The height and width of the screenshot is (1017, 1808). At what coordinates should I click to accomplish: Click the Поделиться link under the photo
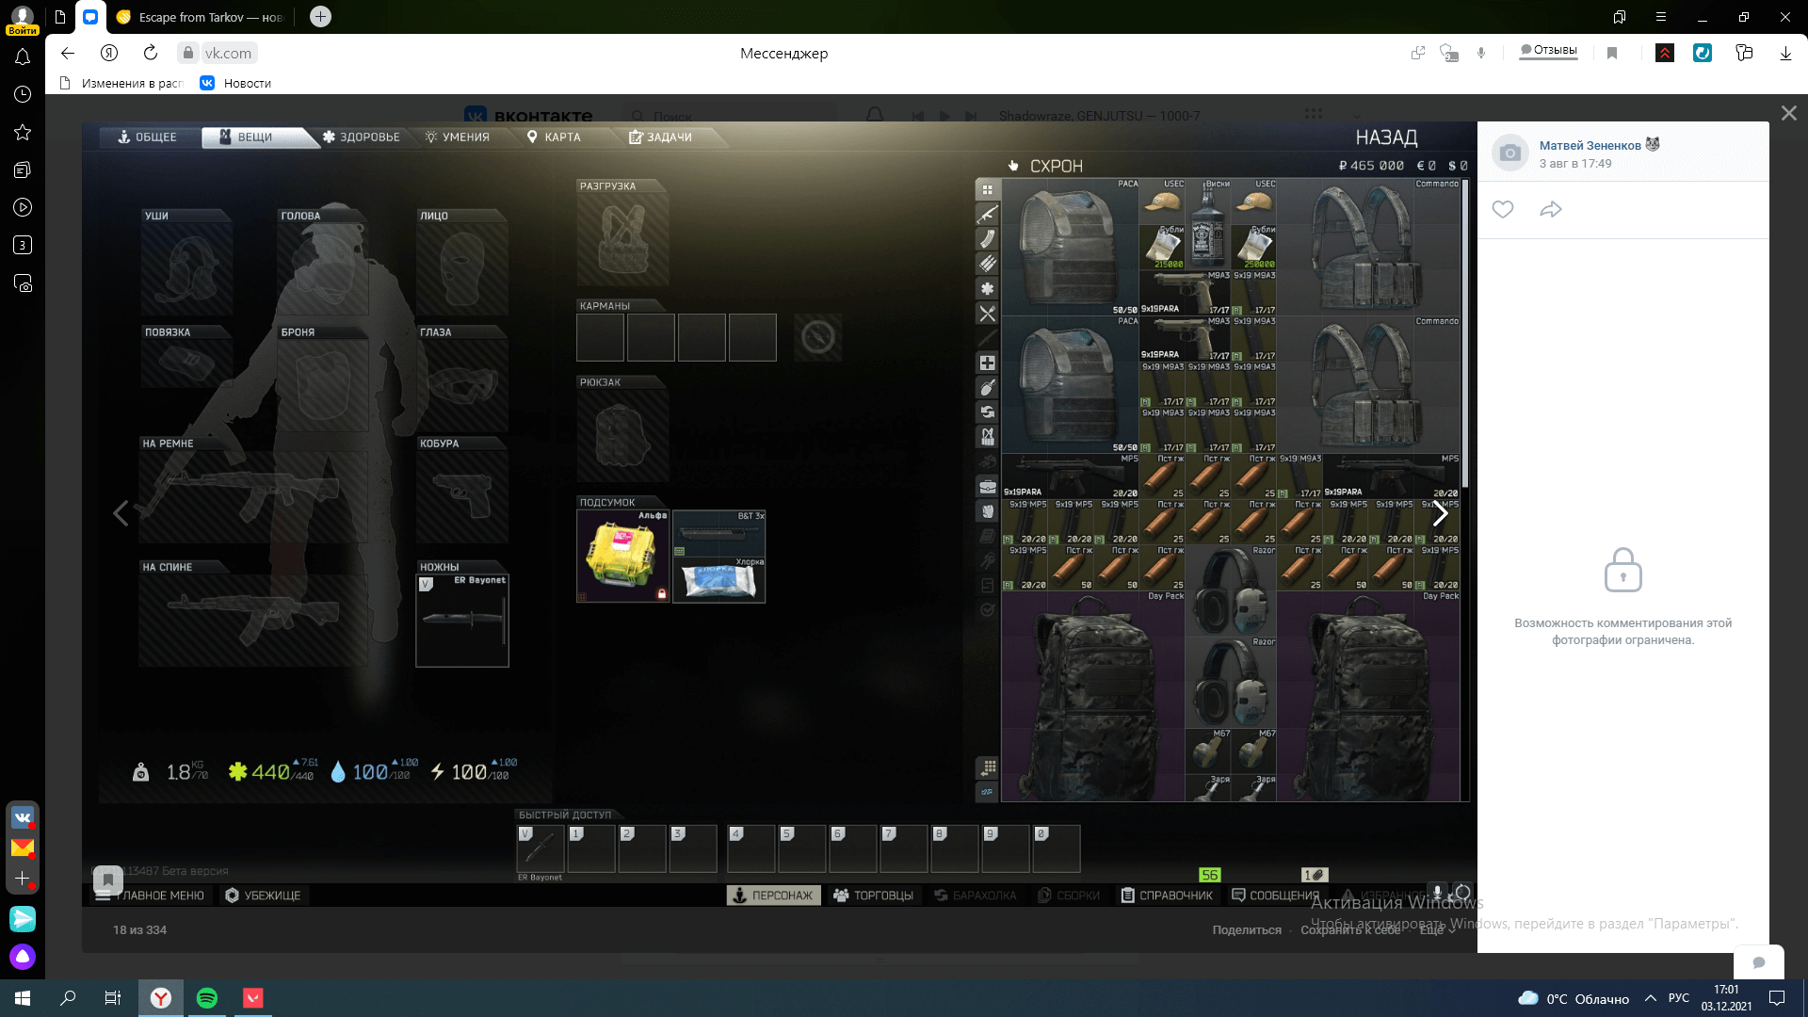(x=1247, y=929)
